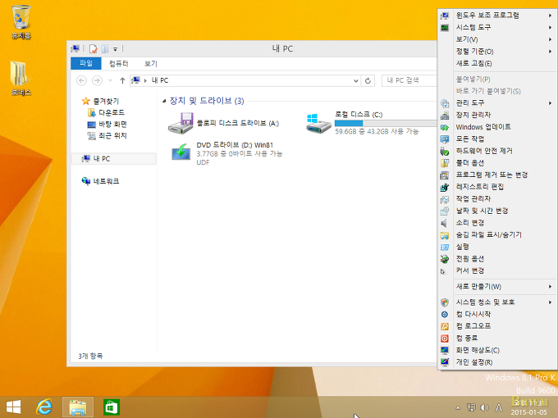
Task: Choose 전원 옵션 in the context menu
Action: [x=497, y=259]
